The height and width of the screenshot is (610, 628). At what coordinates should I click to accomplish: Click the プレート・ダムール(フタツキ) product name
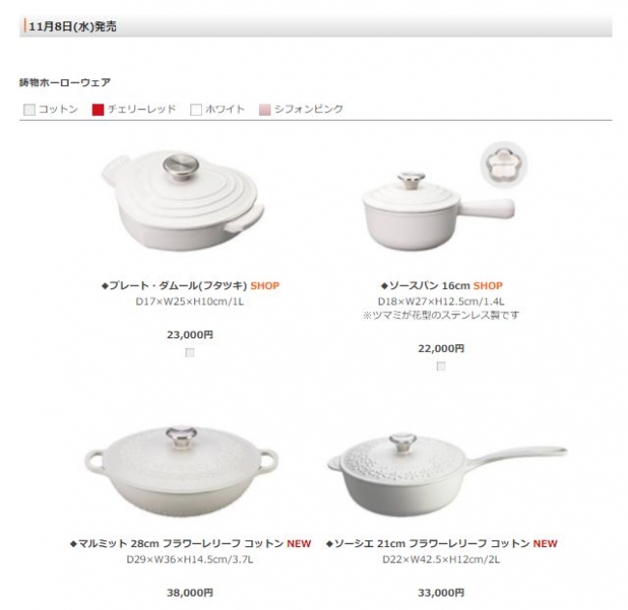tap(175, 286)
